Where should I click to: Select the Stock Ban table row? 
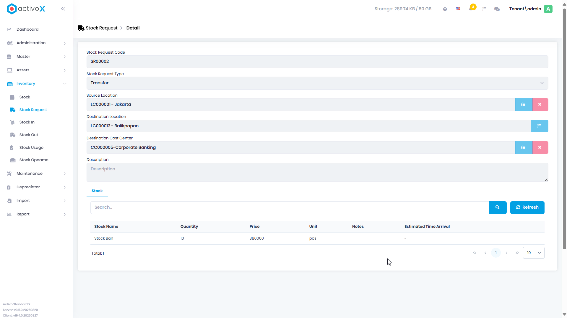317,238
